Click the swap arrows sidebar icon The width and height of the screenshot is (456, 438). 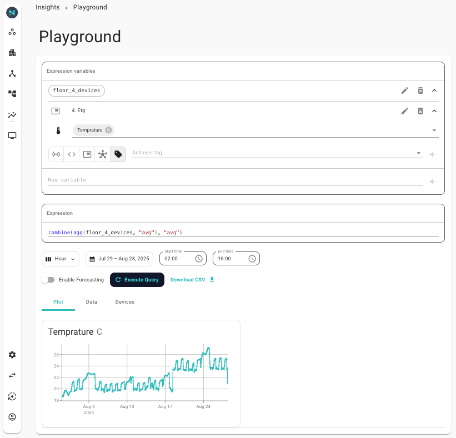(12, 375)
